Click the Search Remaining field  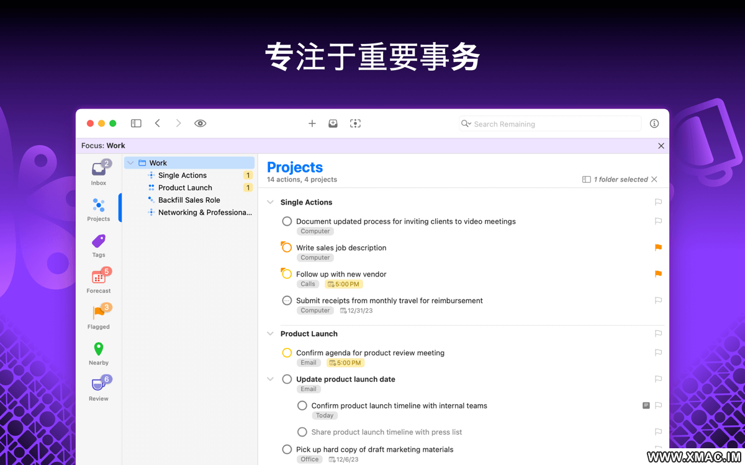pyautogui.click(x=553, y=124)
